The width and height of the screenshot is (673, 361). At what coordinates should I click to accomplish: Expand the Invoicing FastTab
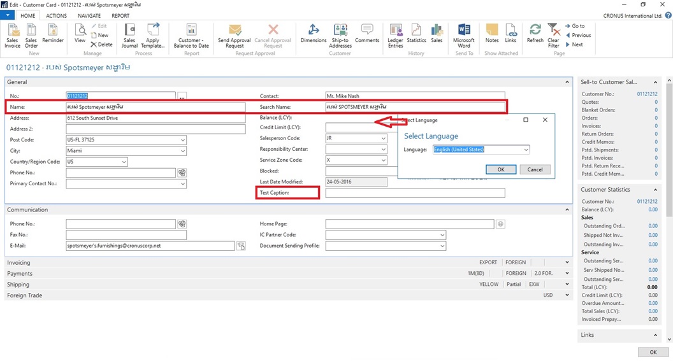click(x=567, y=262)
